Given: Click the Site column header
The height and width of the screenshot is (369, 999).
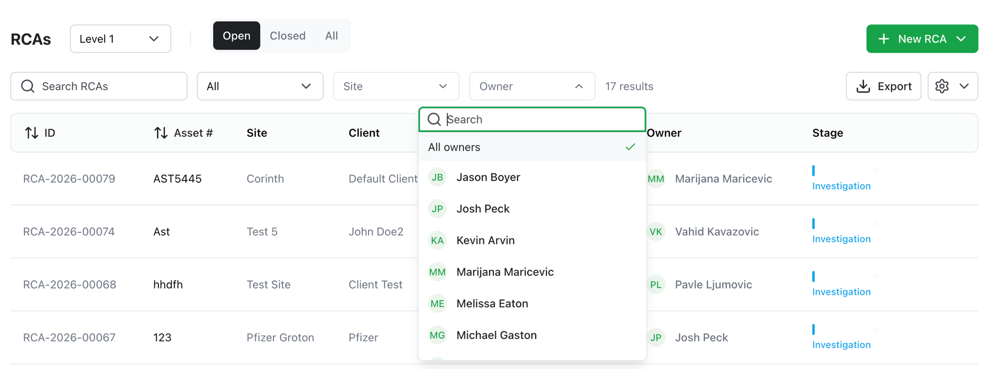Looking at the screenshot, I should (257, 133).
